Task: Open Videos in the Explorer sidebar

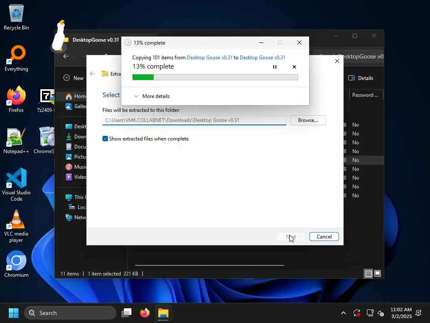Action: tap(76, 177)
